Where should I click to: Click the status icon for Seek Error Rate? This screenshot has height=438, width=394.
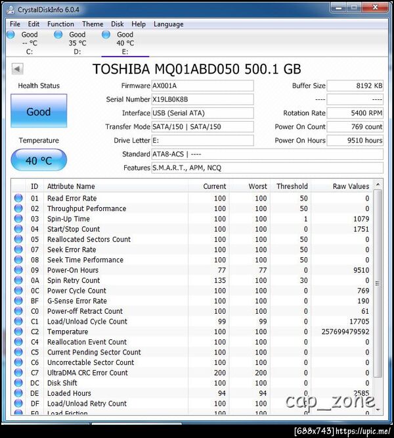[x=18, y=249]
